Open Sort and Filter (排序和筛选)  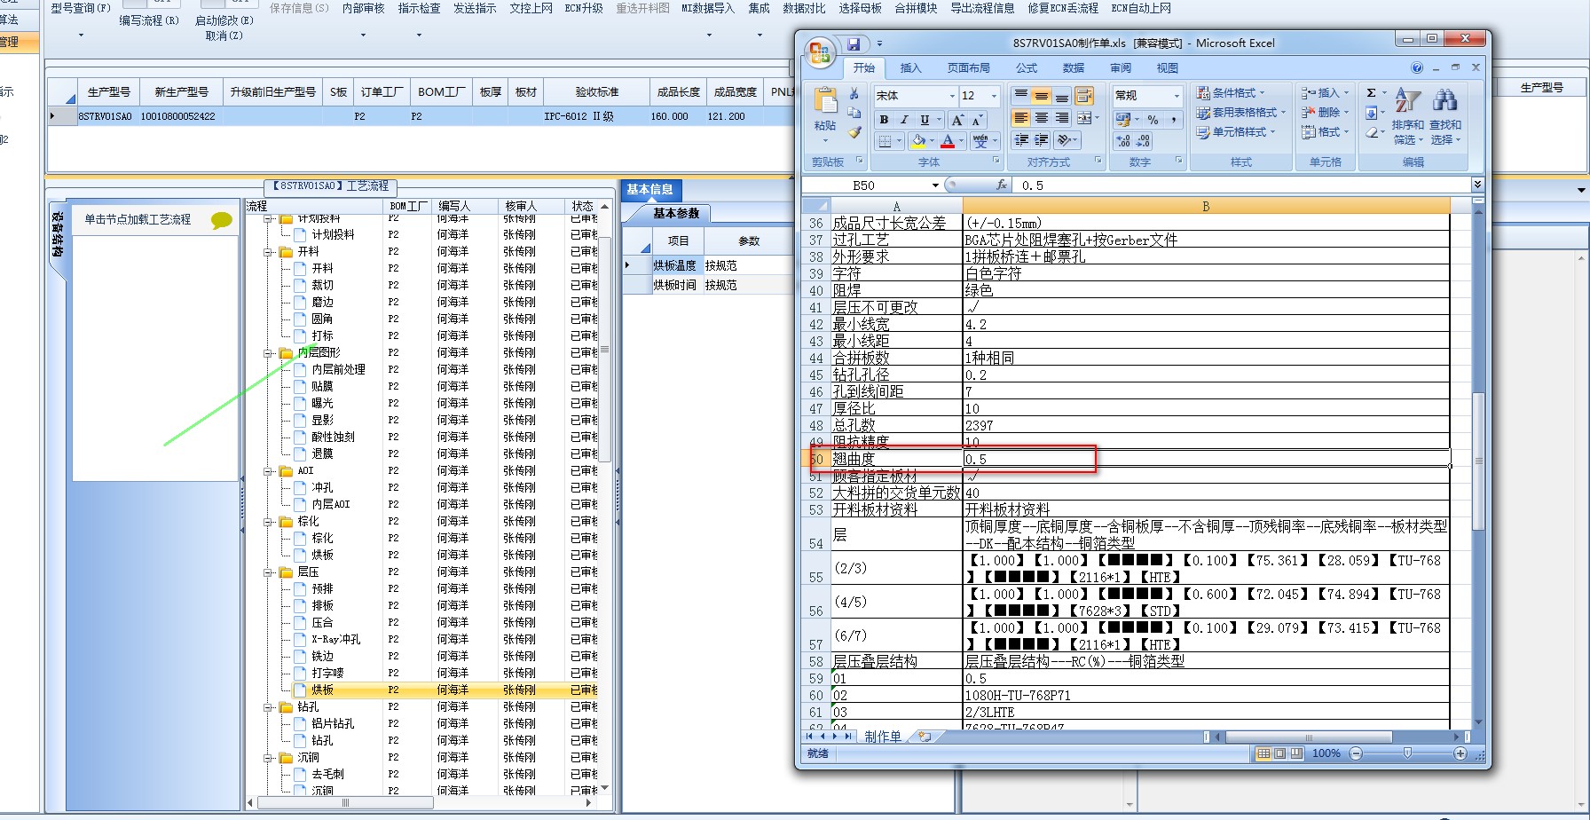pos(1407,116)
